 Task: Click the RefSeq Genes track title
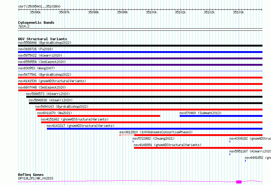pyautogui.click(x=31, y=175)
